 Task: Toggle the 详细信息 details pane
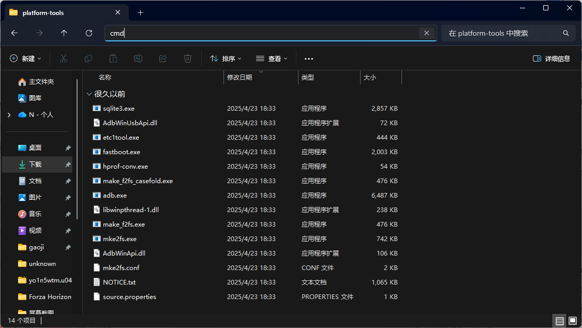pyautogui.click(x=551, y=59)
